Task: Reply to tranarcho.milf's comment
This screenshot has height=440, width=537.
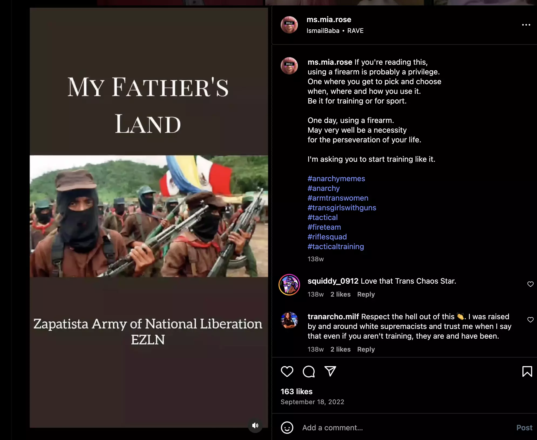Action: (366, 349)
